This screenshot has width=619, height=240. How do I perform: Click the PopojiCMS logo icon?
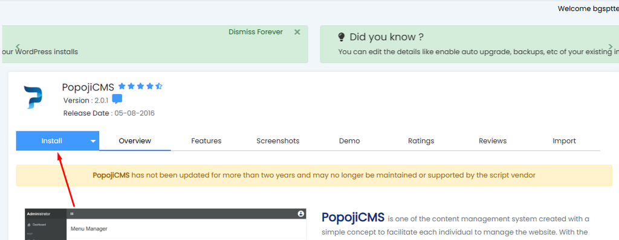tap(33, 97)
